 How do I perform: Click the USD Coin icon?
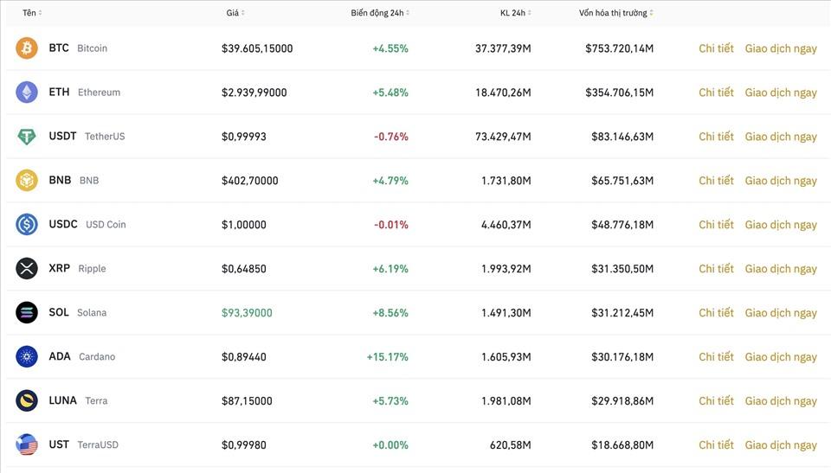pos(27,225)
